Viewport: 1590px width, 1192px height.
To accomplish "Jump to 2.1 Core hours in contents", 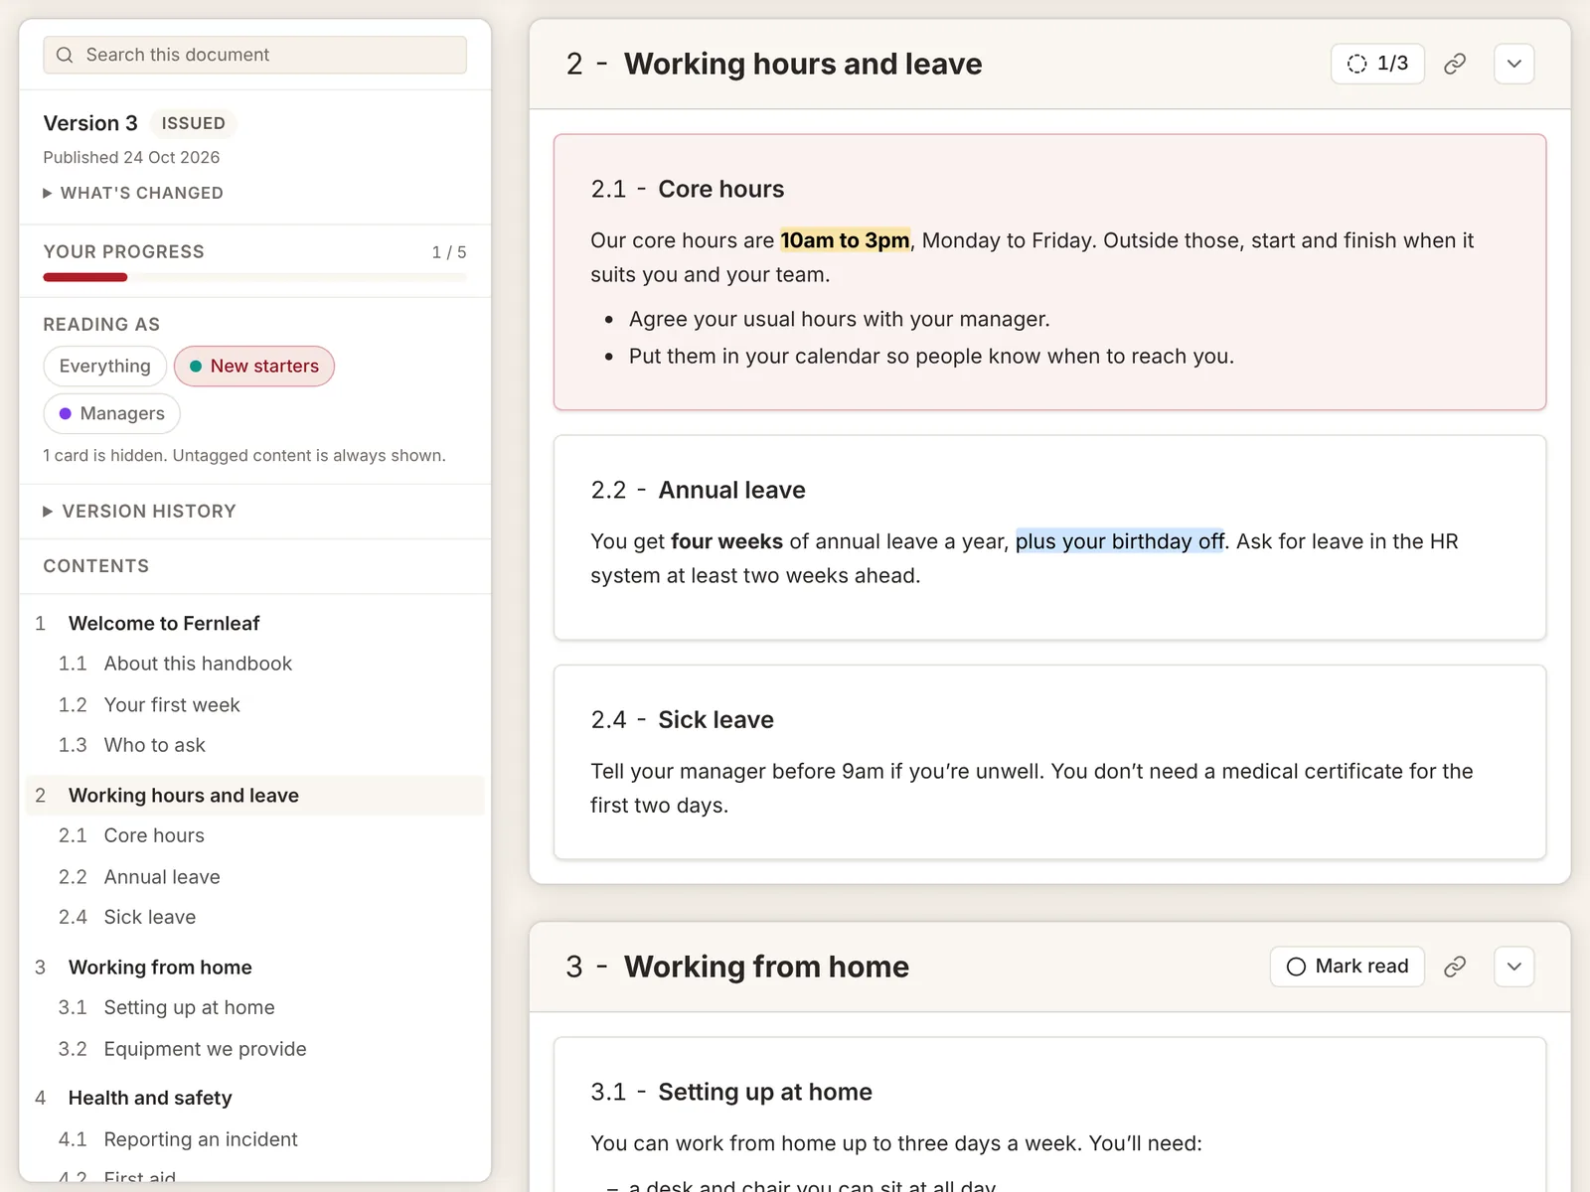I will tap(254, 835).
